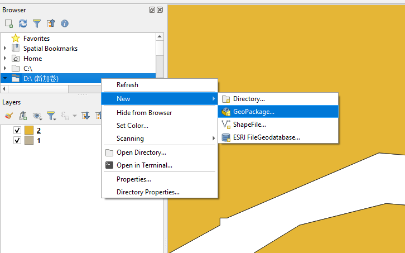This screenshot has height=253, width=405.
Task: Select Open in Terminal... entry
Action: click(x=160, y=165)
